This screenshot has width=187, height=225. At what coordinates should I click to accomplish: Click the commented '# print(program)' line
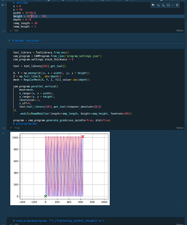pyautogui.click(x=25, y=124)
